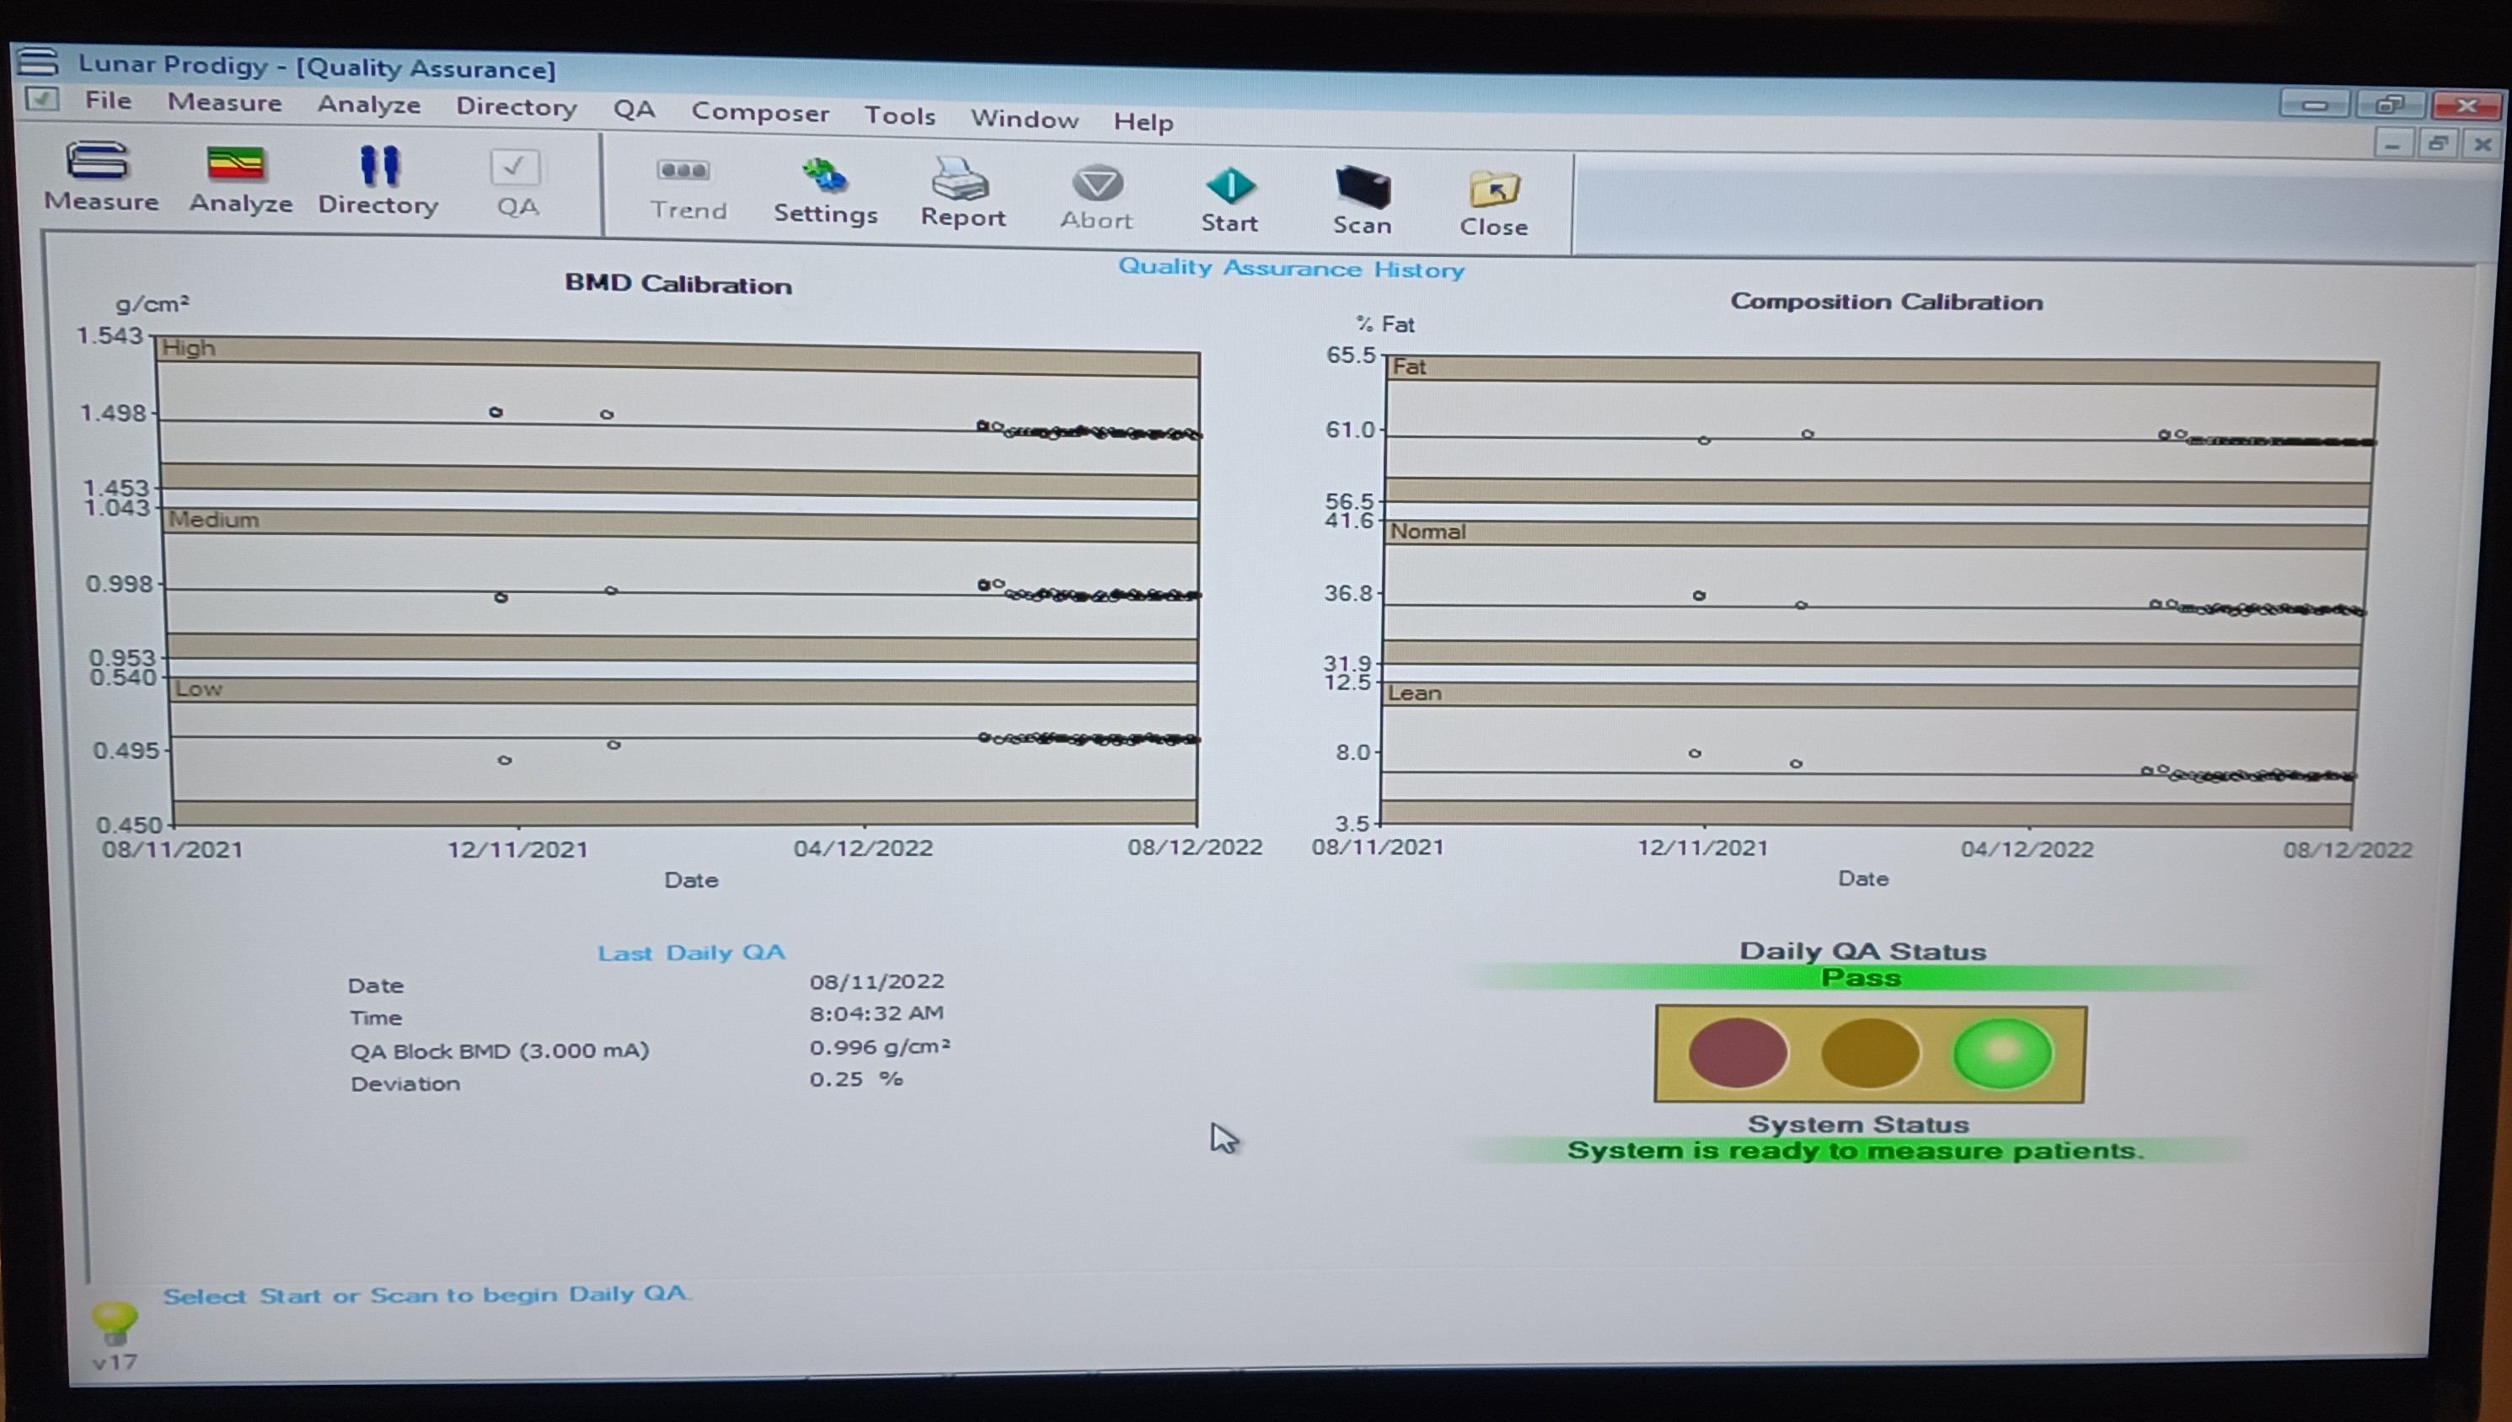Click the Fat band label in Composition chart
The width and height of the screenshot is (2512, 1422).
tap(1408, 367)
